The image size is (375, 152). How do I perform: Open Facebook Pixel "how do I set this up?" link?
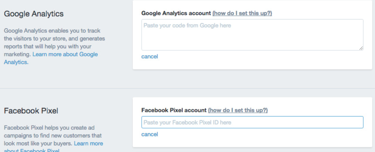(x=238, y=110)
